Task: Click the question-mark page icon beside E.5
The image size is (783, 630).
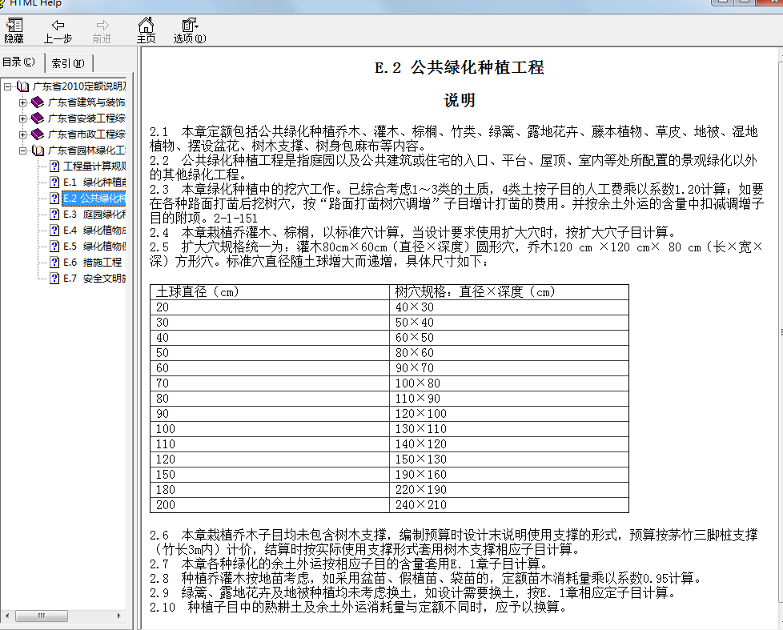Action: pos(54,246)
